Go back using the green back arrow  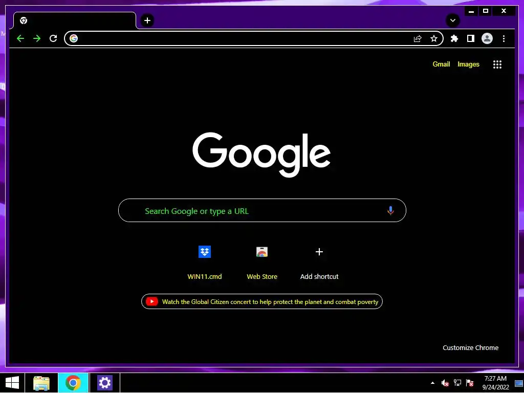(x=20, y=38)
